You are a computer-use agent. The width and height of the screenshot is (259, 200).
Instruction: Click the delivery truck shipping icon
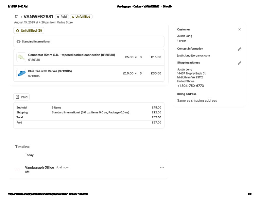(x=19, y=42)
